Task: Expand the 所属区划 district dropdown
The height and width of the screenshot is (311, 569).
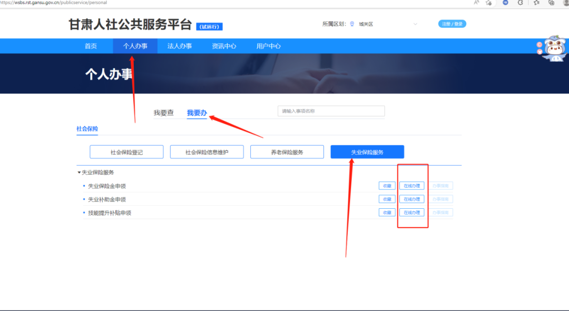Action: (x=415, y=24)
